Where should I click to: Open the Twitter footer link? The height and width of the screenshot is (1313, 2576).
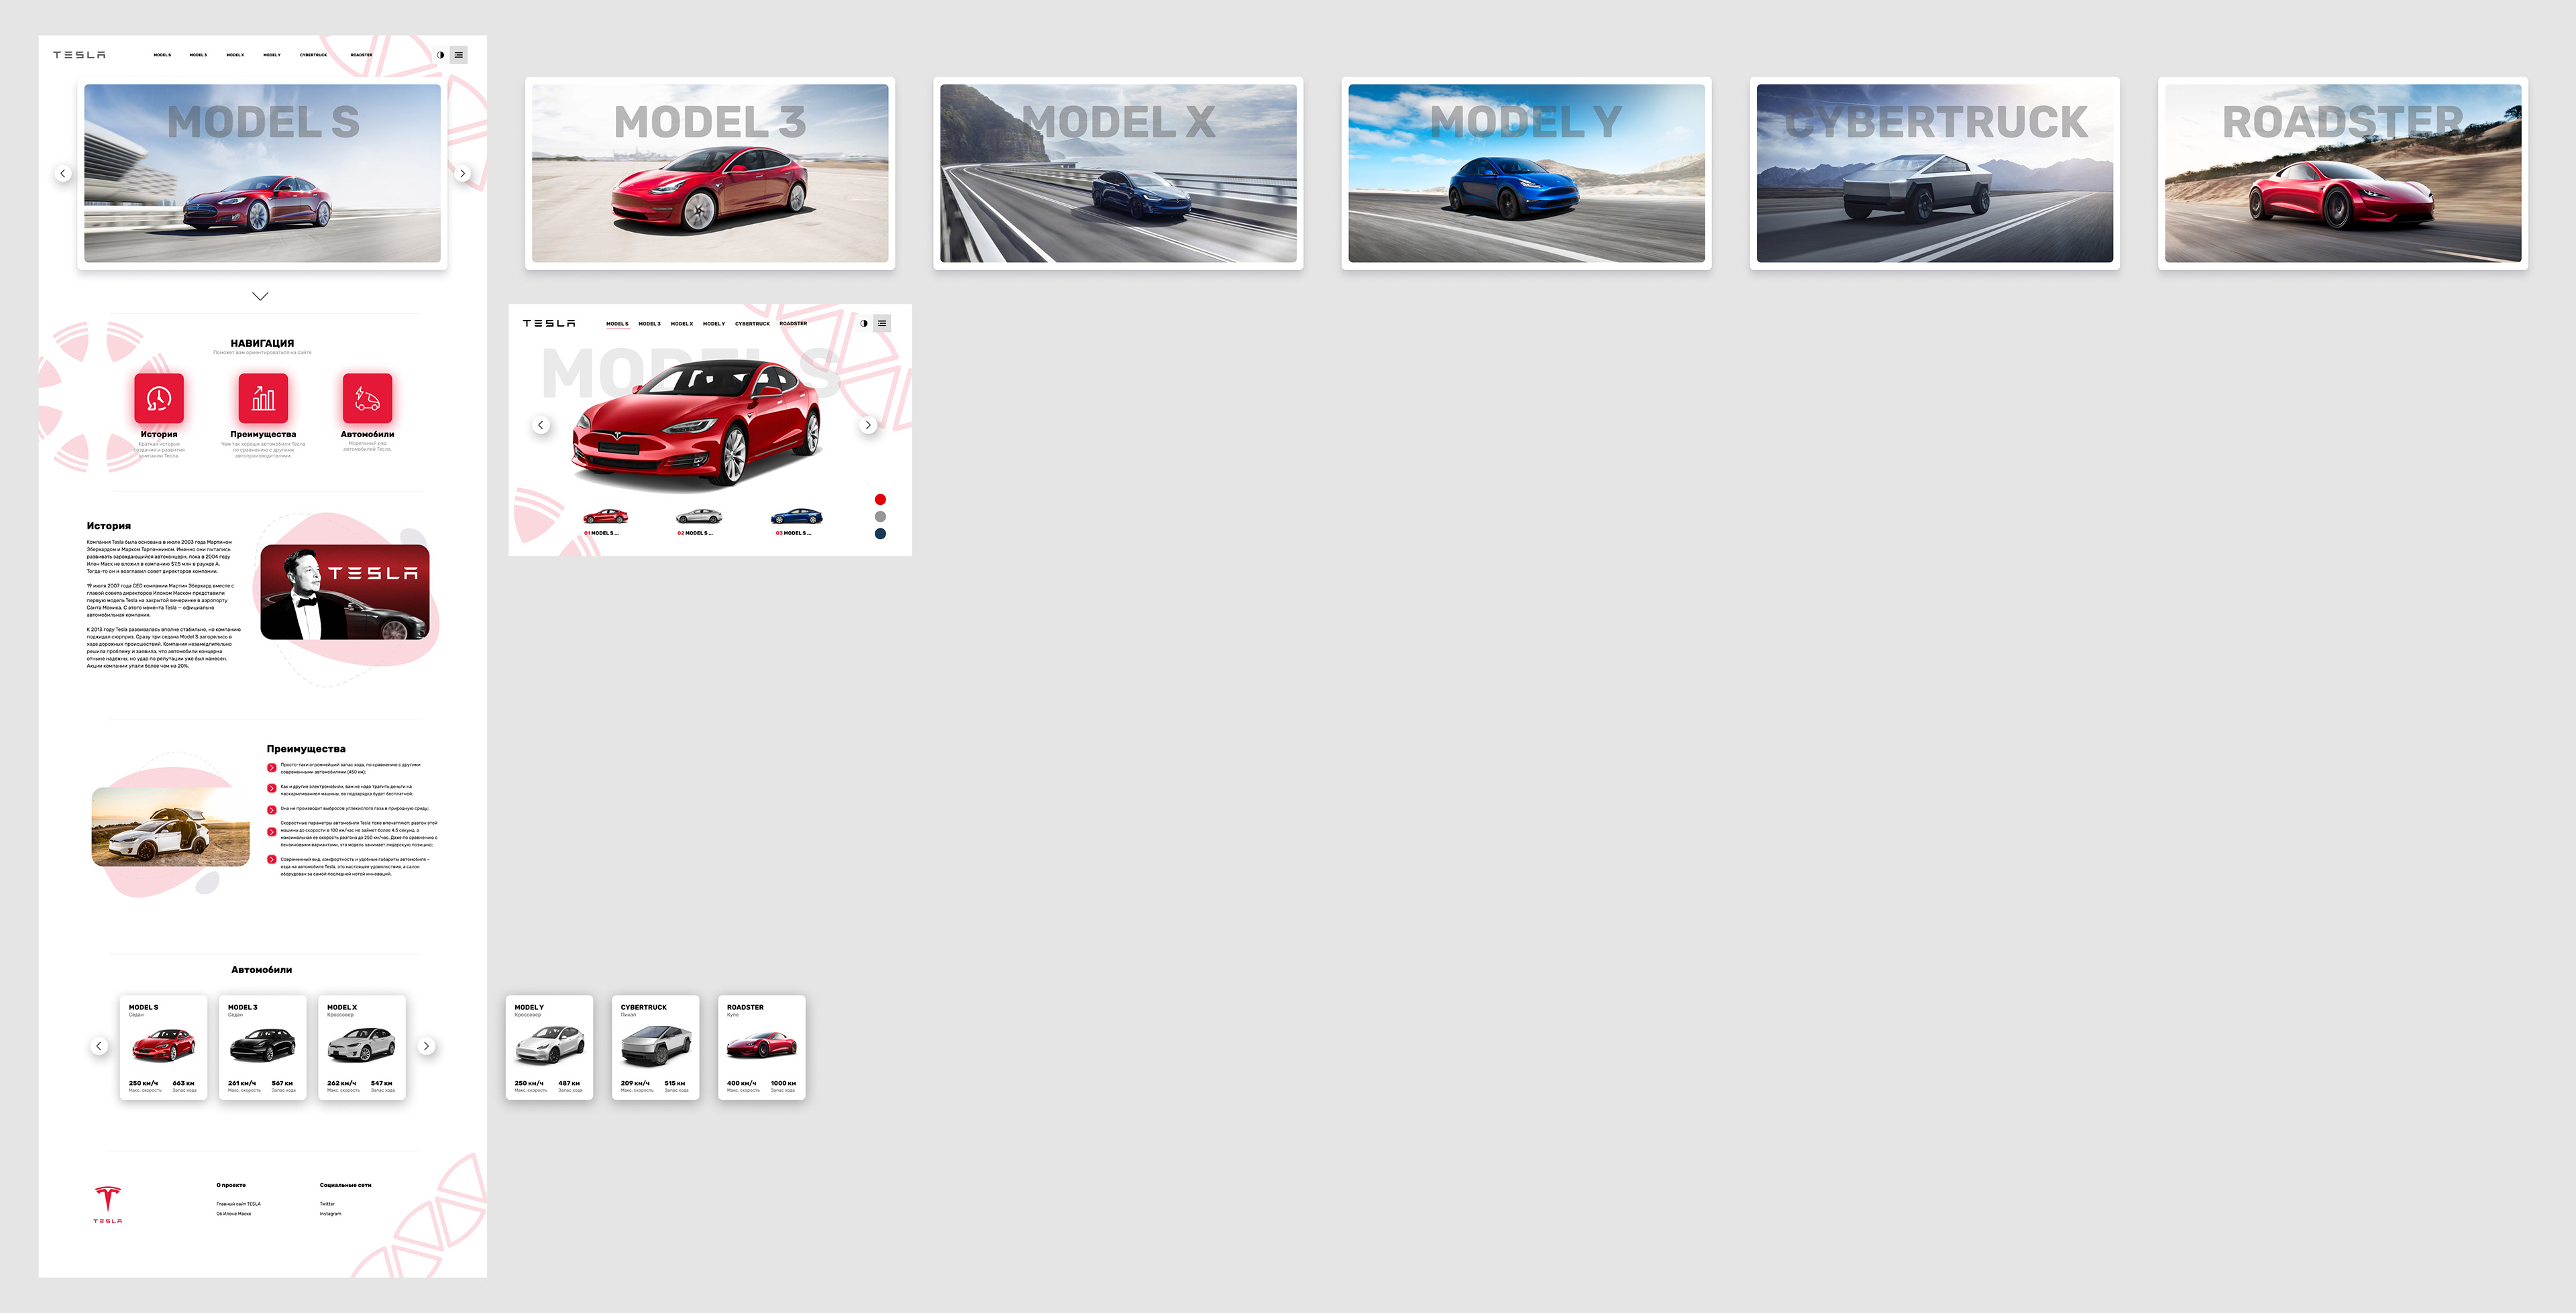(327, 1204)
